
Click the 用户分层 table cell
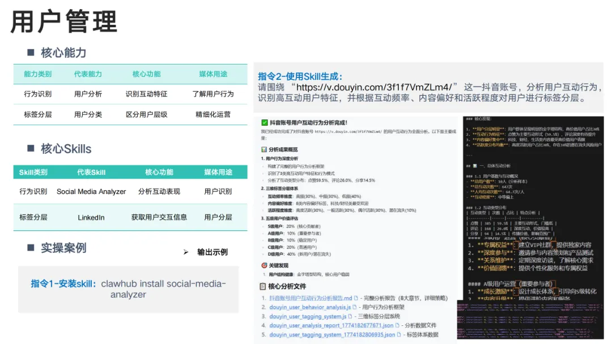pyautogui.click(x=218, y=217)
